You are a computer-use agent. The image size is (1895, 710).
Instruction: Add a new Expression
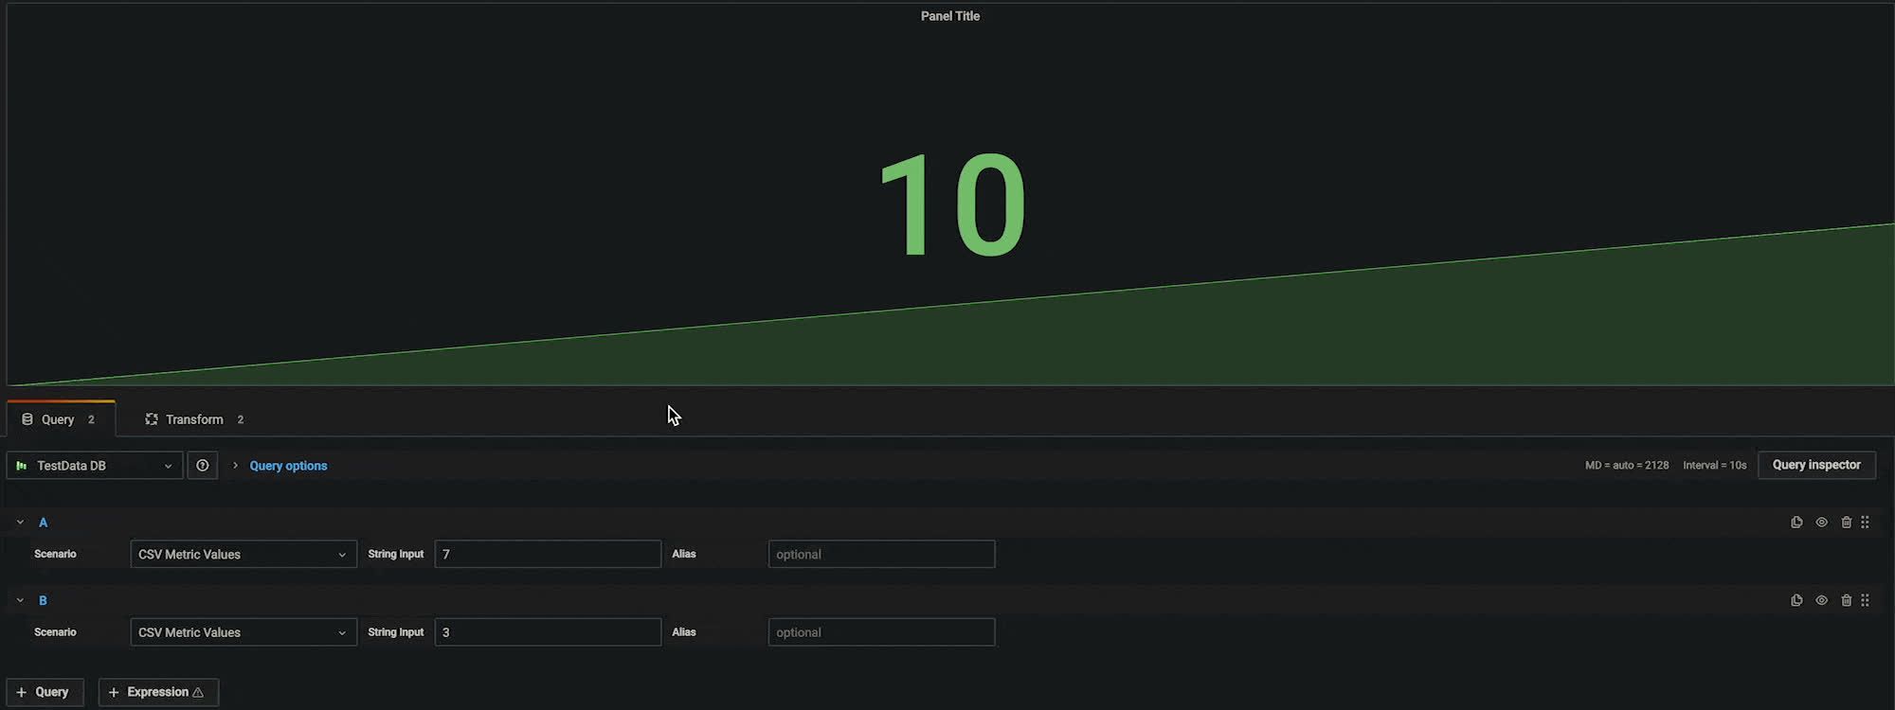(x=157, y=692)
